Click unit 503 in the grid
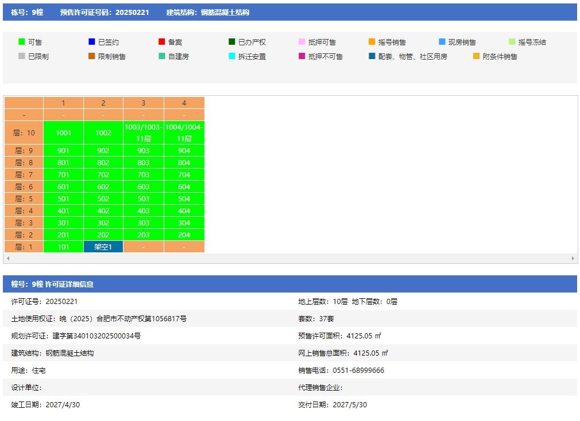Image resolution: width=580 pixels, height=421 pixels. click(144, 198)
